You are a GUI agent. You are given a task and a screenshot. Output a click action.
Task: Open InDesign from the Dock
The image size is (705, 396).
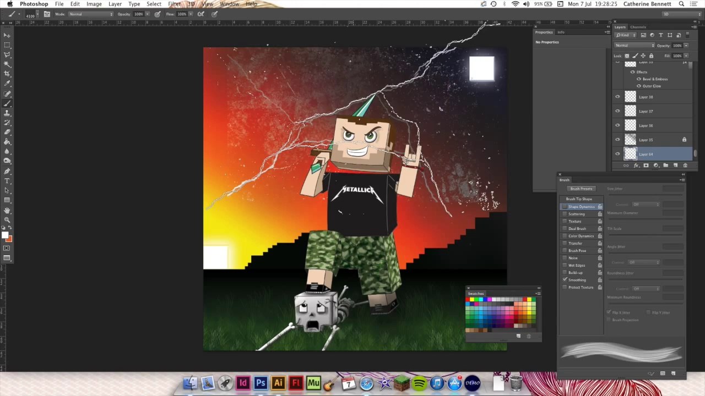tap(243, 383)
